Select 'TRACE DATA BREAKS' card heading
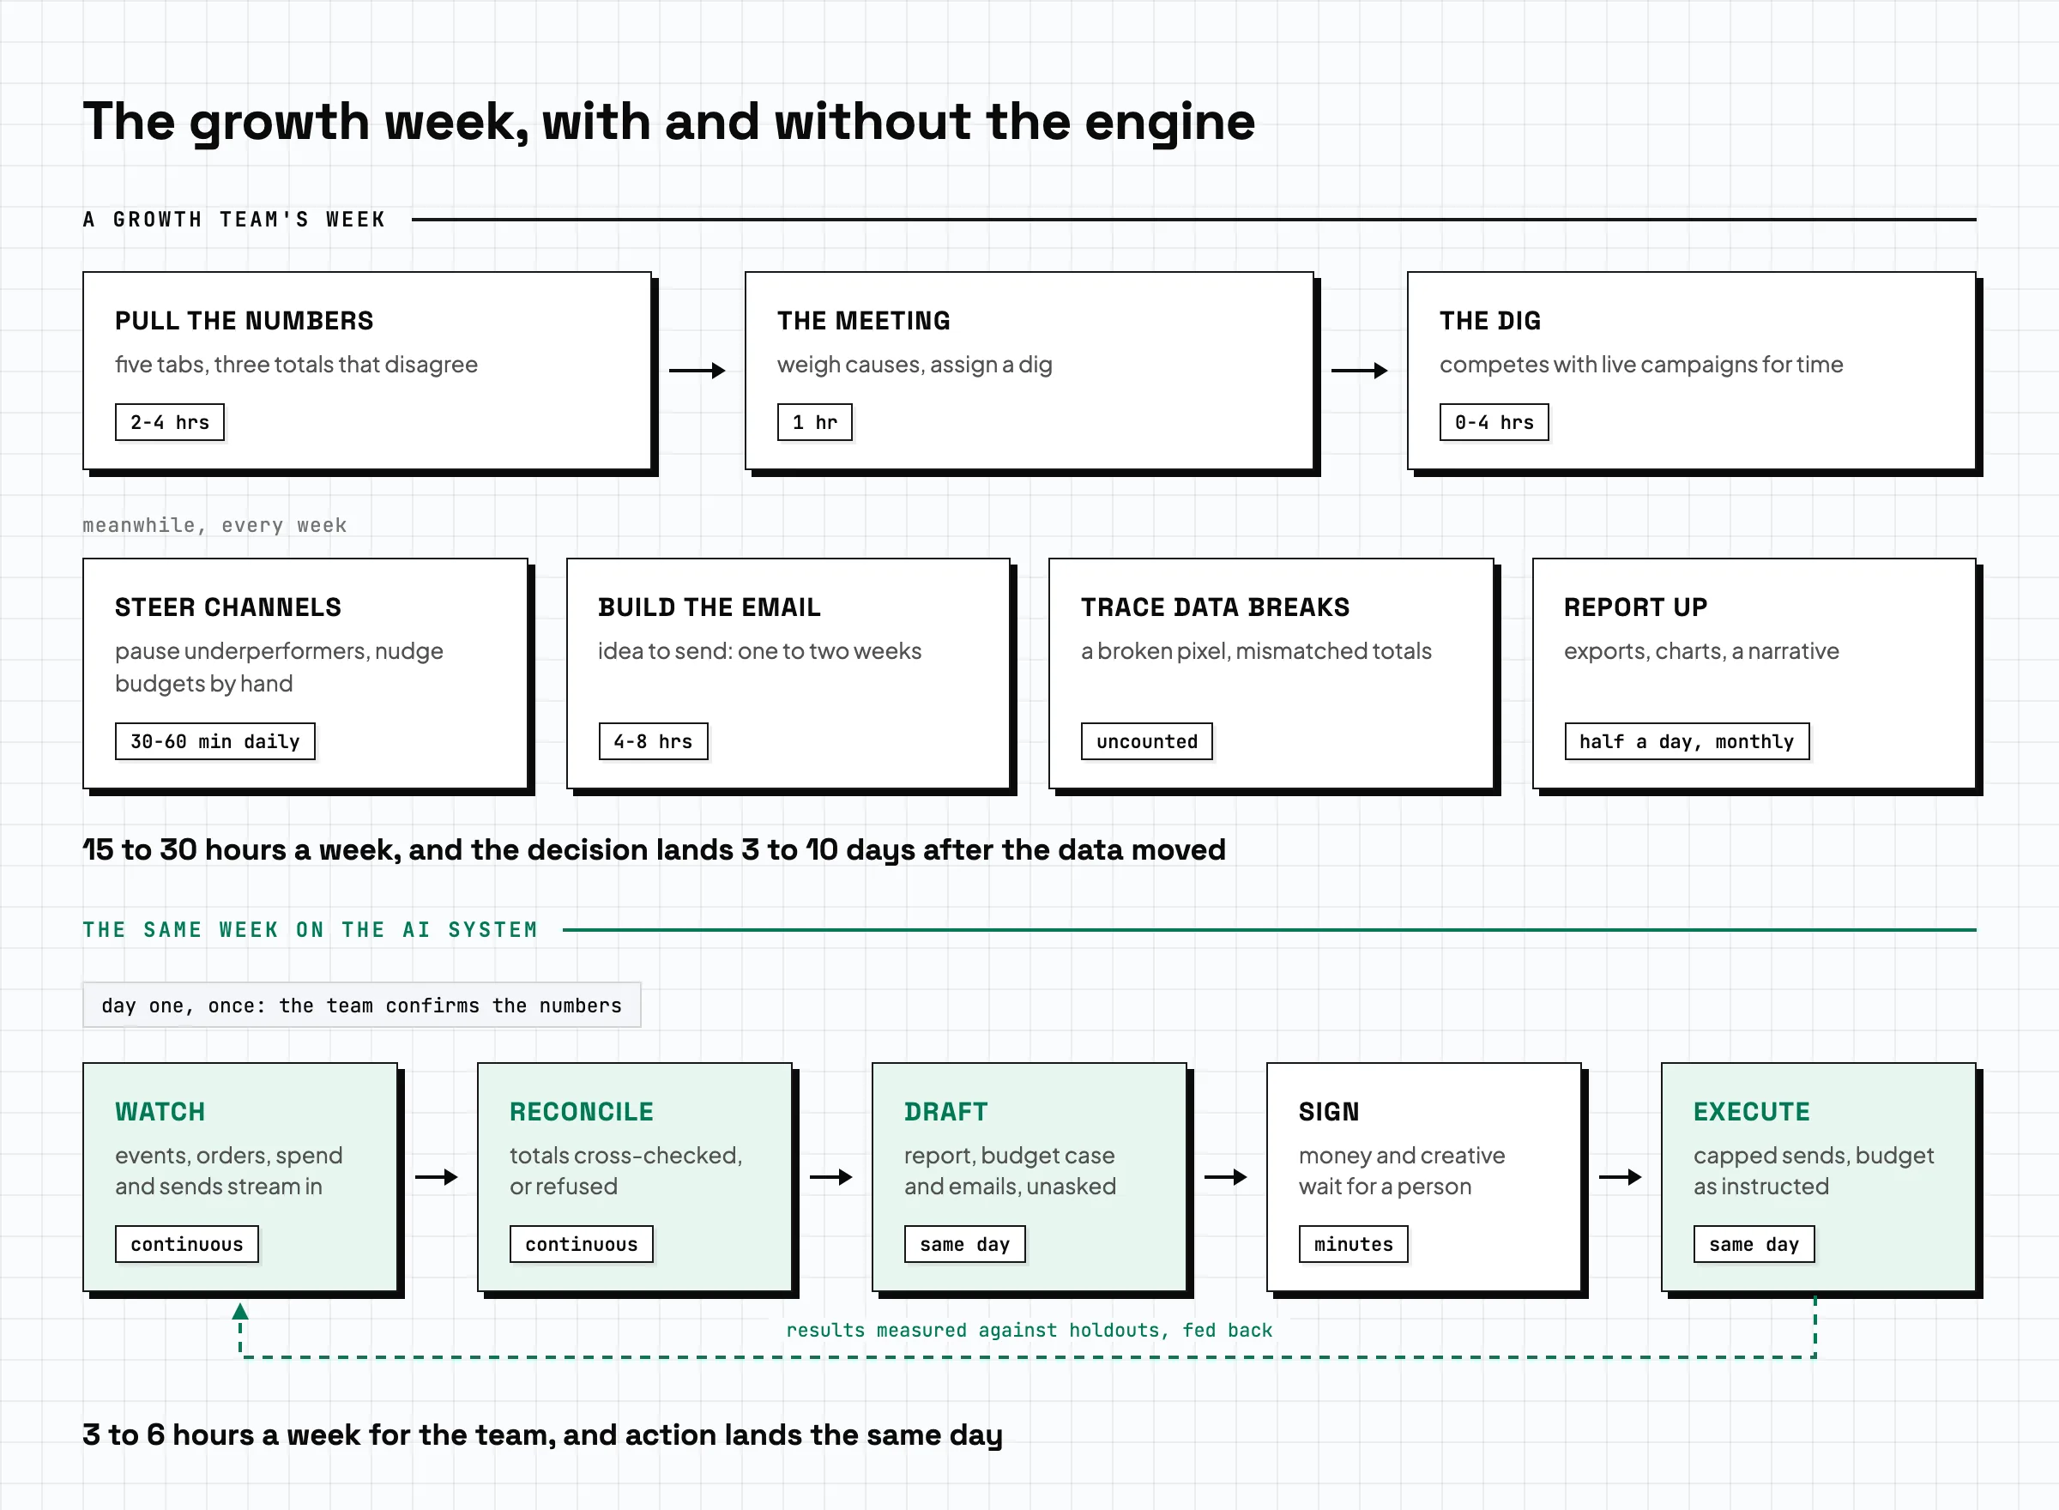 [x=1216, y=607]
